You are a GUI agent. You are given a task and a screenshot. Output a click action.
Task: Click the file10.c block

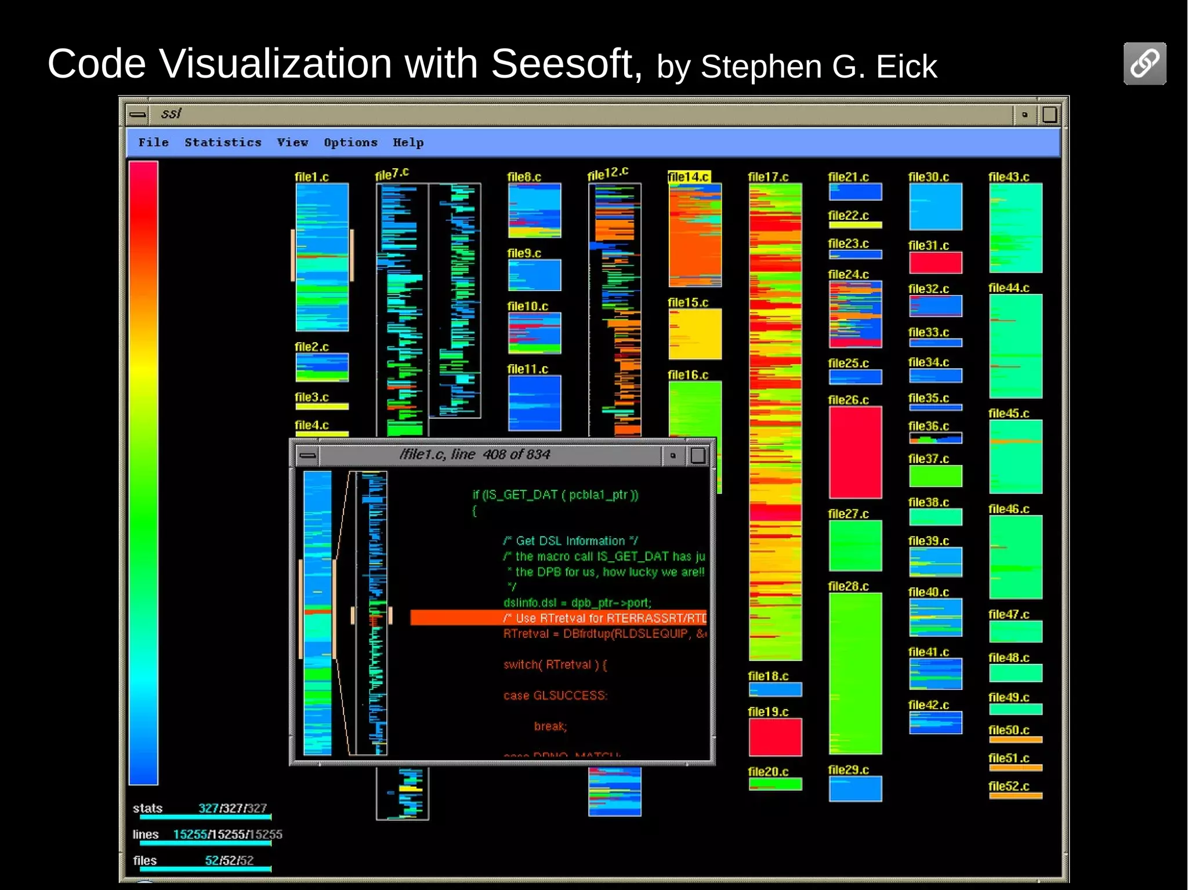(x=534, y=333)
